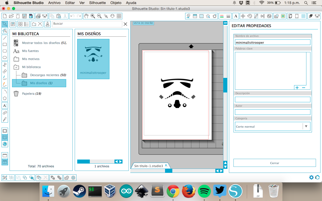Open a file with the folder icon
Viewport: 322px width, 201px height.
(11, 16)
